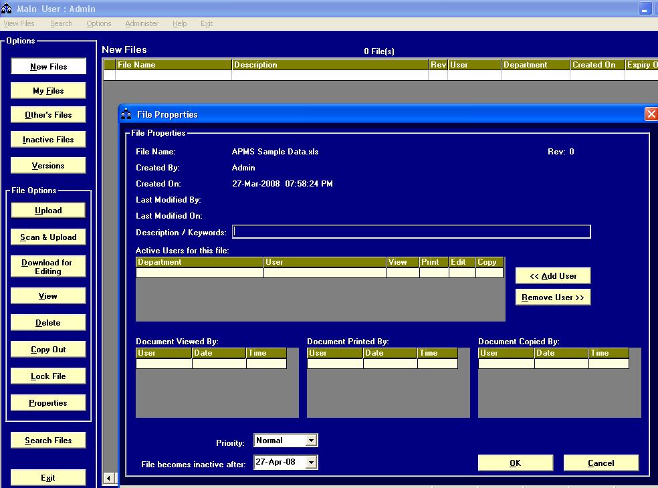The image size is (658, 488).
Task: Click the Lock File button
Action: 48,376
